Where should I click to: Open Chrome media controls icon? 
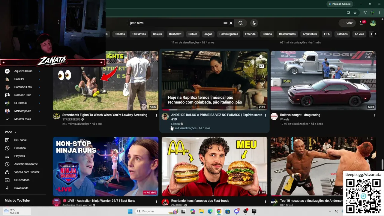365,13
